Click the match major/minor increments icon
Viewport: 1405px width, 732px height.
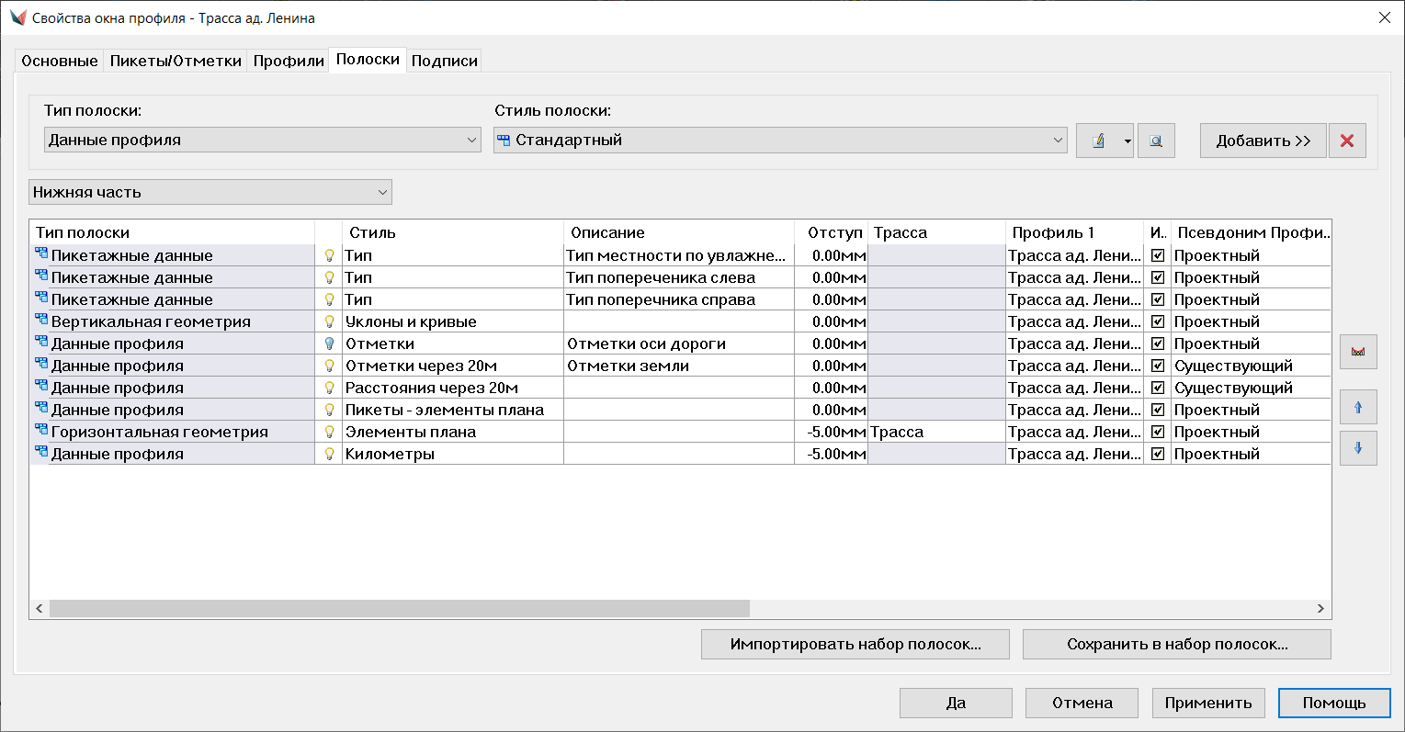tap(1358, 352)
